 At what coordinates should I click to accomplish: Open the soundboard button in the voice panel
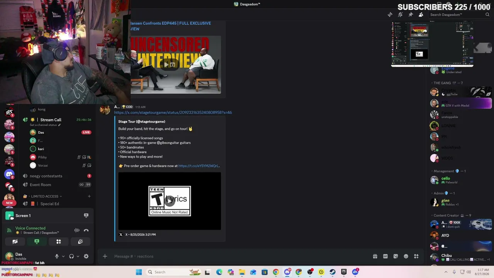(80, 242)
